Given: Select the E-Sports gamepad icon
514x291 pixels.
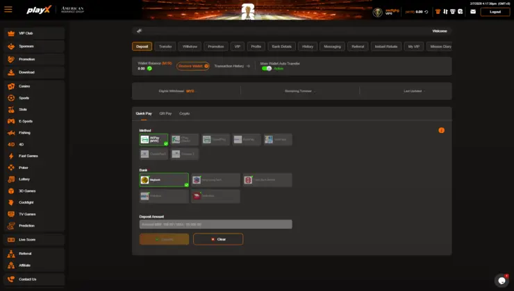Looking at the screenshot, I should (x=11, y=121).
